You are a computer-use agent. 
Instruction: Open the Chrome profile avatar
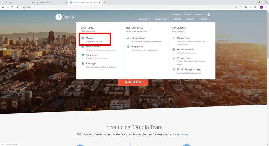[261, 7]
